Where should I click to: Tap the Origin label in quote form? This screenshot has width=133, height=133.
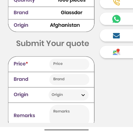(x=21, y=95)
